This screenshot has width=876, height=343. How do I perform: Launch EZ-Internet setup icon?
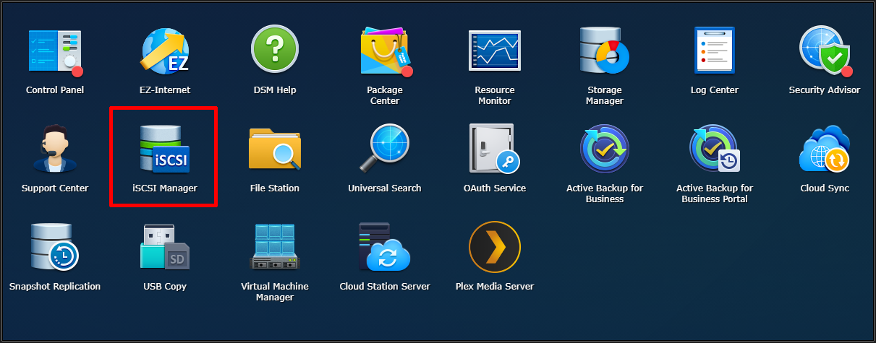coord(165,50)
